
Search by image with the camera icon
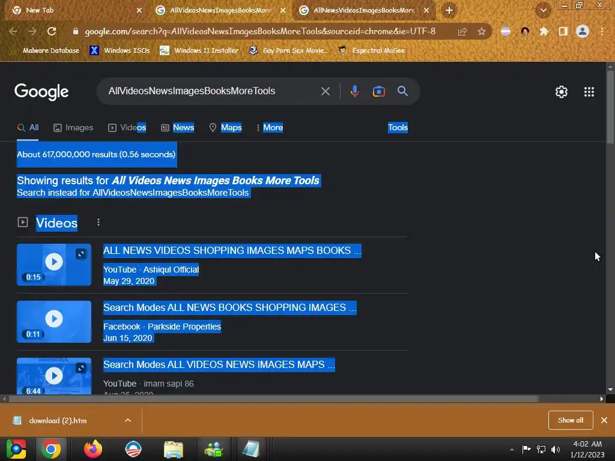[378, 91]
